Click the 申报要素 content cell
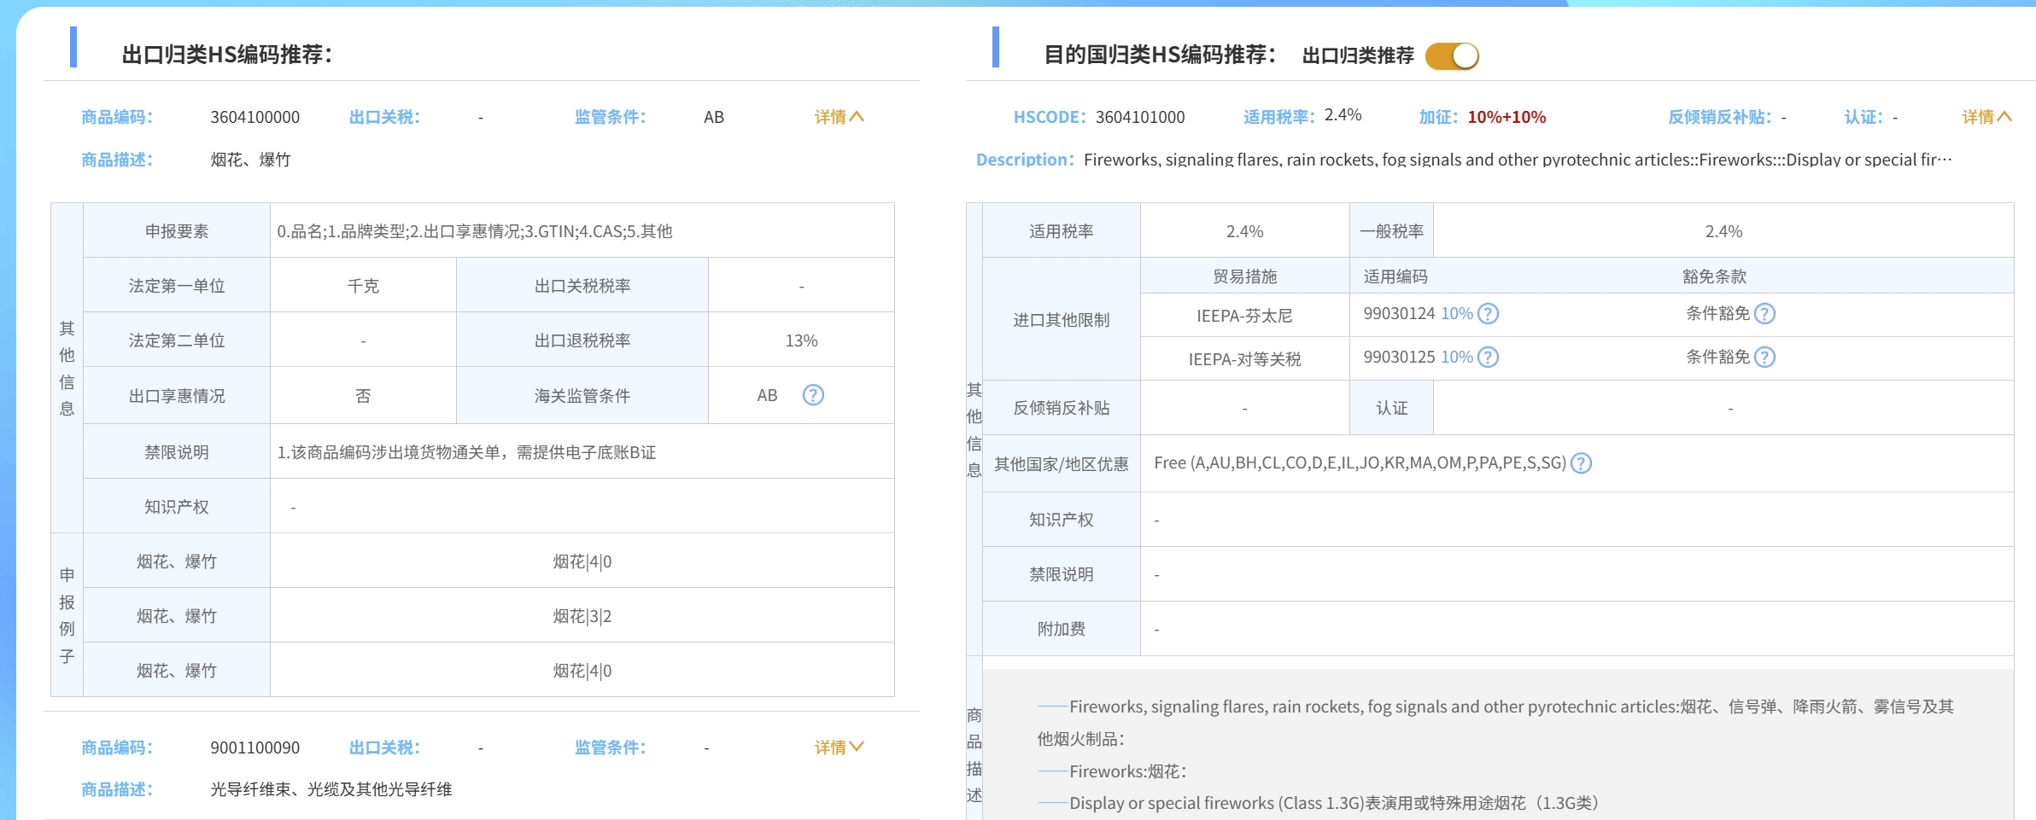The height and width of the screenshot is (820, 2036). tap(582, 231)
